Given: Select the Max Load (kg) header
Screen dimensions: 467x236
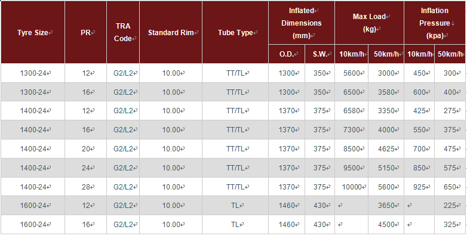Looking at the screenshot, I should [369, 23].
